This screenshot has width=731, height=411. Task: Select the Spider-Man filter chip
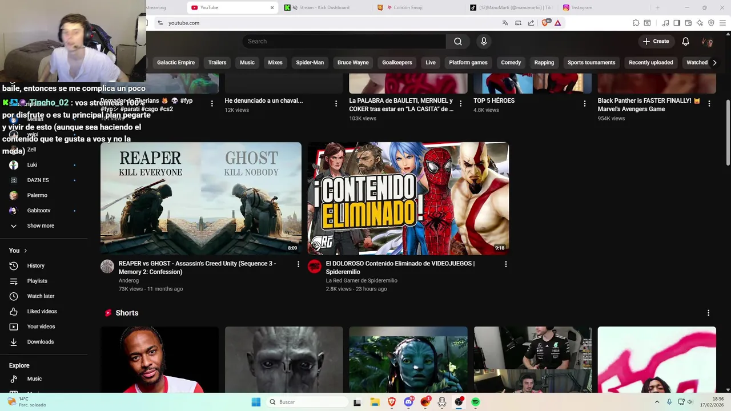pos(310,62)
